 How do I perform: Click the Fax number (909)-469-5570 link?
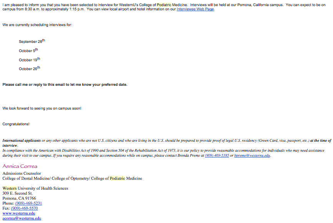[24, 208]
